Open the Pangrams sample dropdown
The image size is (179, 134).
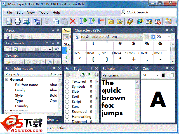click(x=121, y=75)
